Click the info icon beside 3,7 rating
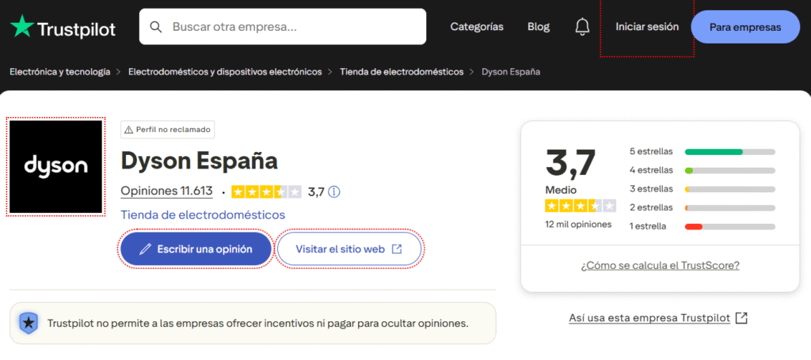The image size is (811, 360). point(334,191)
